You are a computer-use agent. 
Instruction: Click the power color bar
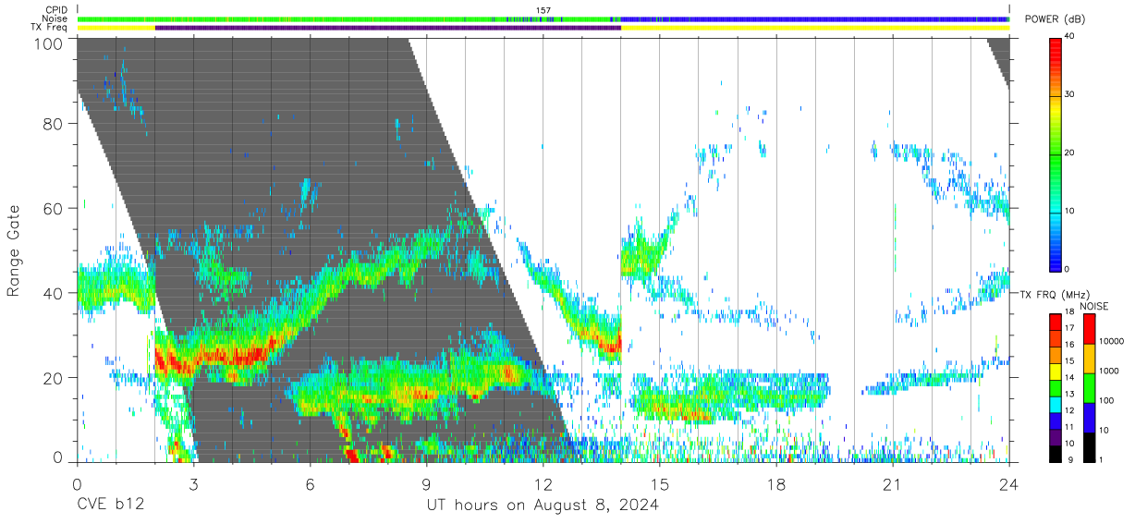coord(1056,153)
